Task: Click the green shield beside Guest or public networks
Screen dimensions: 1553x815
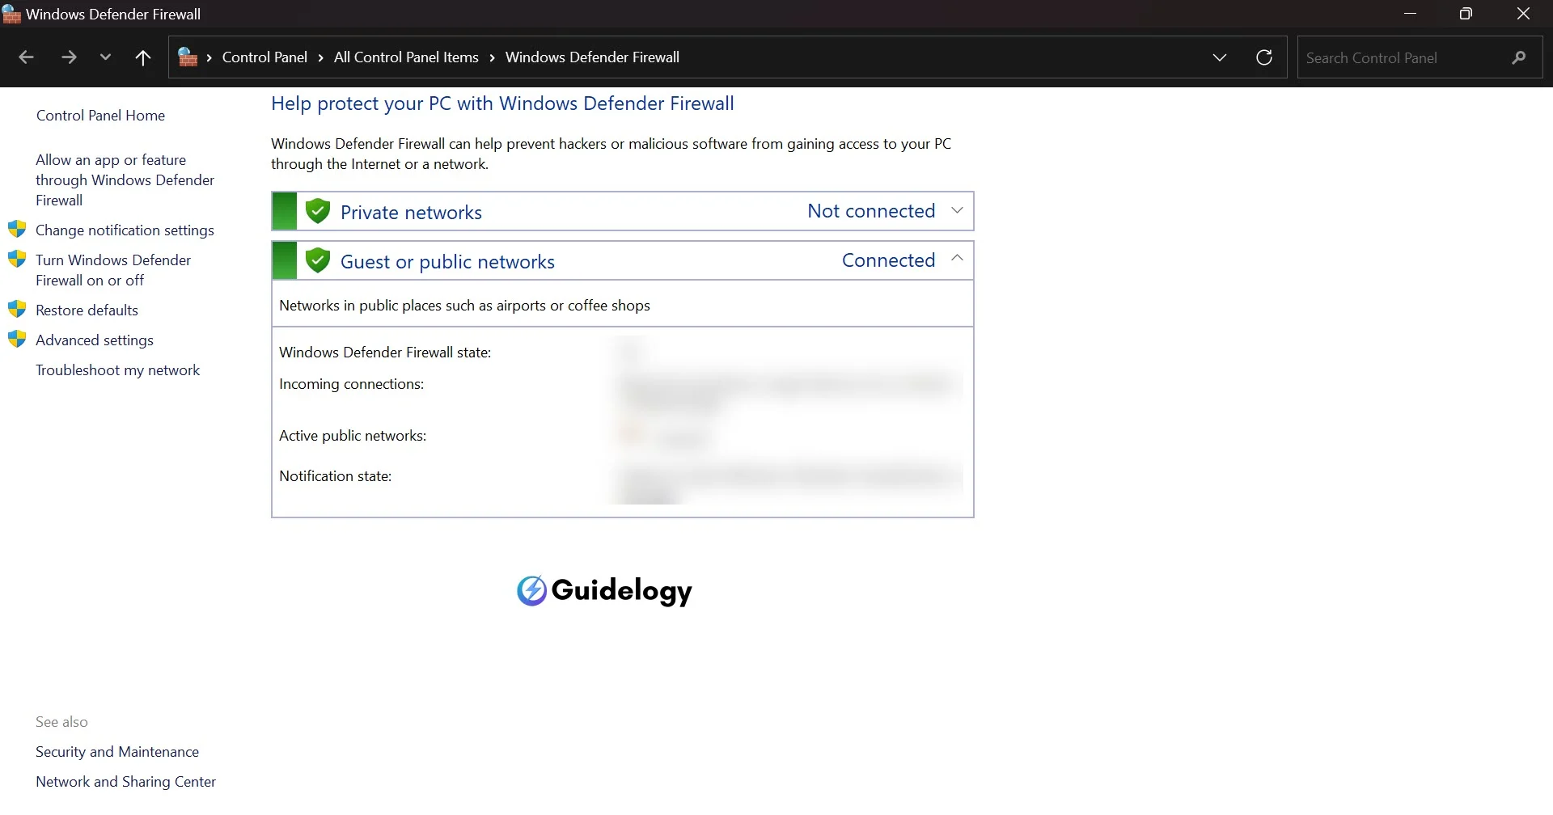Action: pyautogui.click(x=318, y=260)
